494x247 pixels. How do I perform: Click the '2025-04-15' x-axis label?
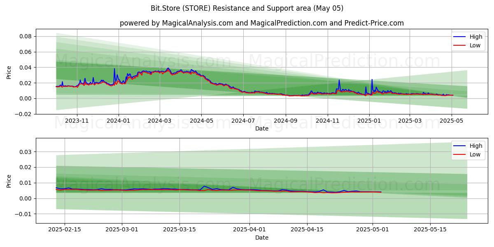pyautogui.click(x=307, y=230)
